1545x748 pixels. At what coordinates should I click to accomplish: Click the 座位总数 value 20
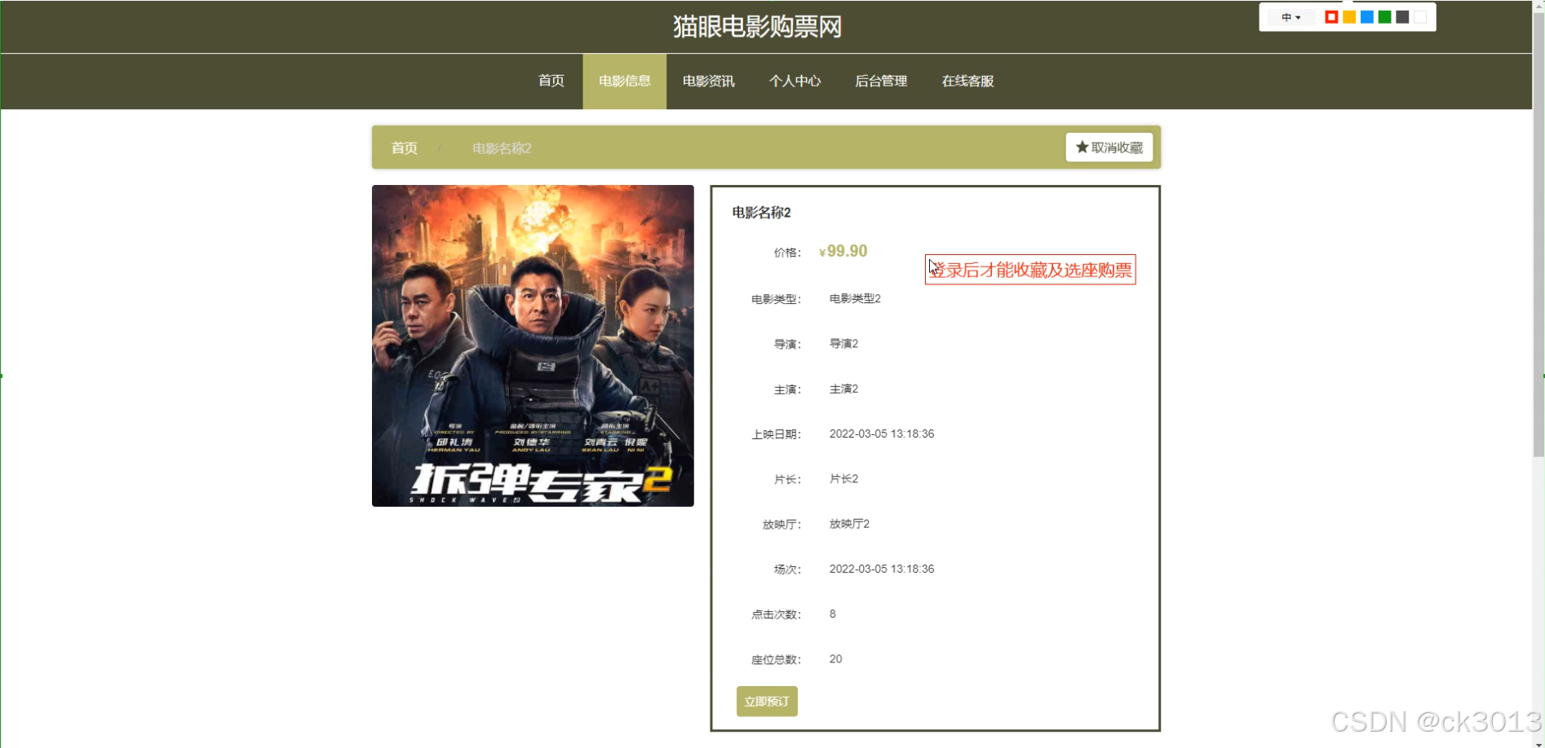(835, 659)
